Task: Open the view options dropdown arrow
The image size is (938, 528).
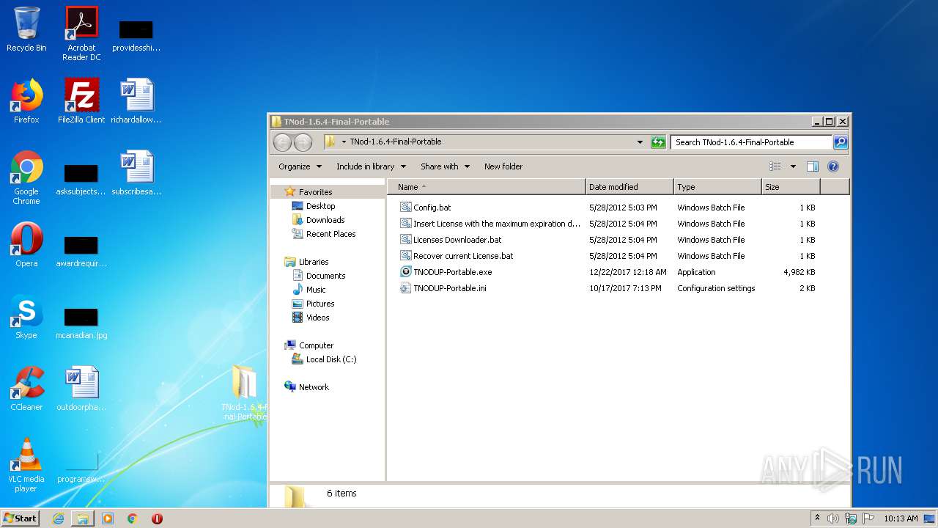Action: pyautogui.click(x=793, y=166)
